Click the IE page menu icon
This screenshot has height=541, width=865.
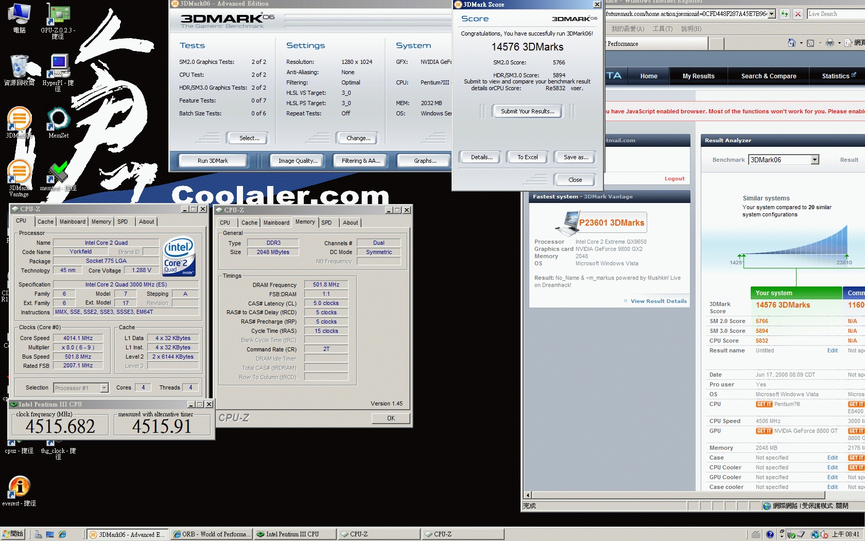[849, 43]
